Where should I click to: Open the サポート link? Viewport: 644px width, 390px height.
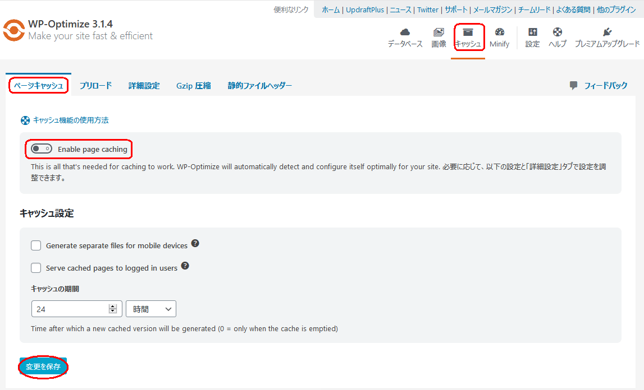click(x=456, y=10)
